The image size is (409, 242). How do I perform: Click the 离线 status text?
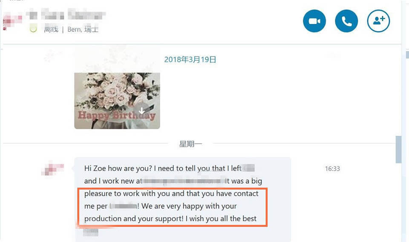click(x=51, y=30)
